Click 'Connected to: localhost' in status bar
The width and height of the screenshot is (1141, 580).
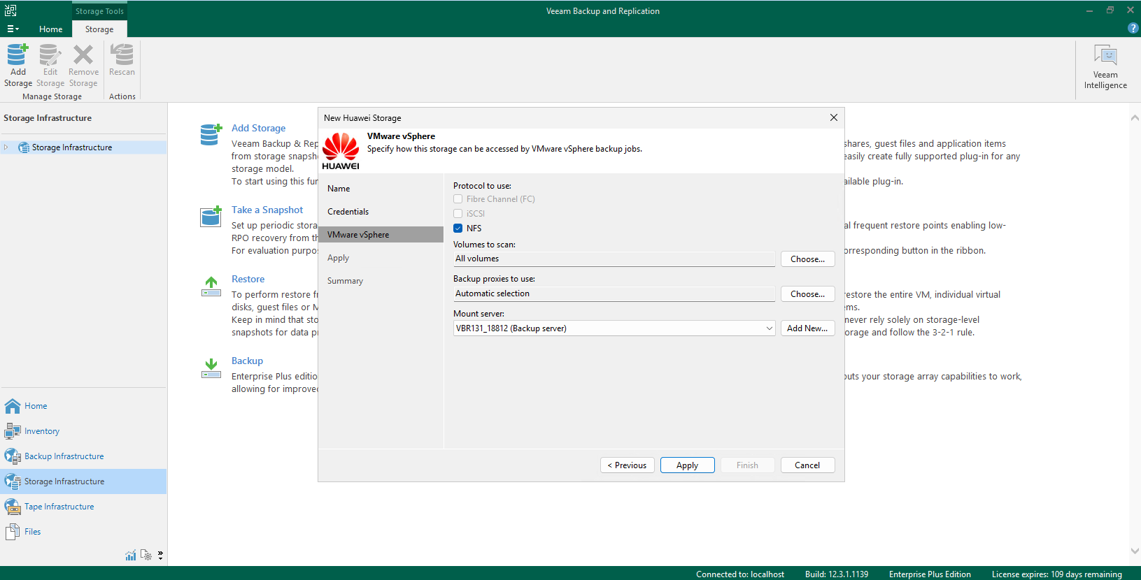coord(740,574)
